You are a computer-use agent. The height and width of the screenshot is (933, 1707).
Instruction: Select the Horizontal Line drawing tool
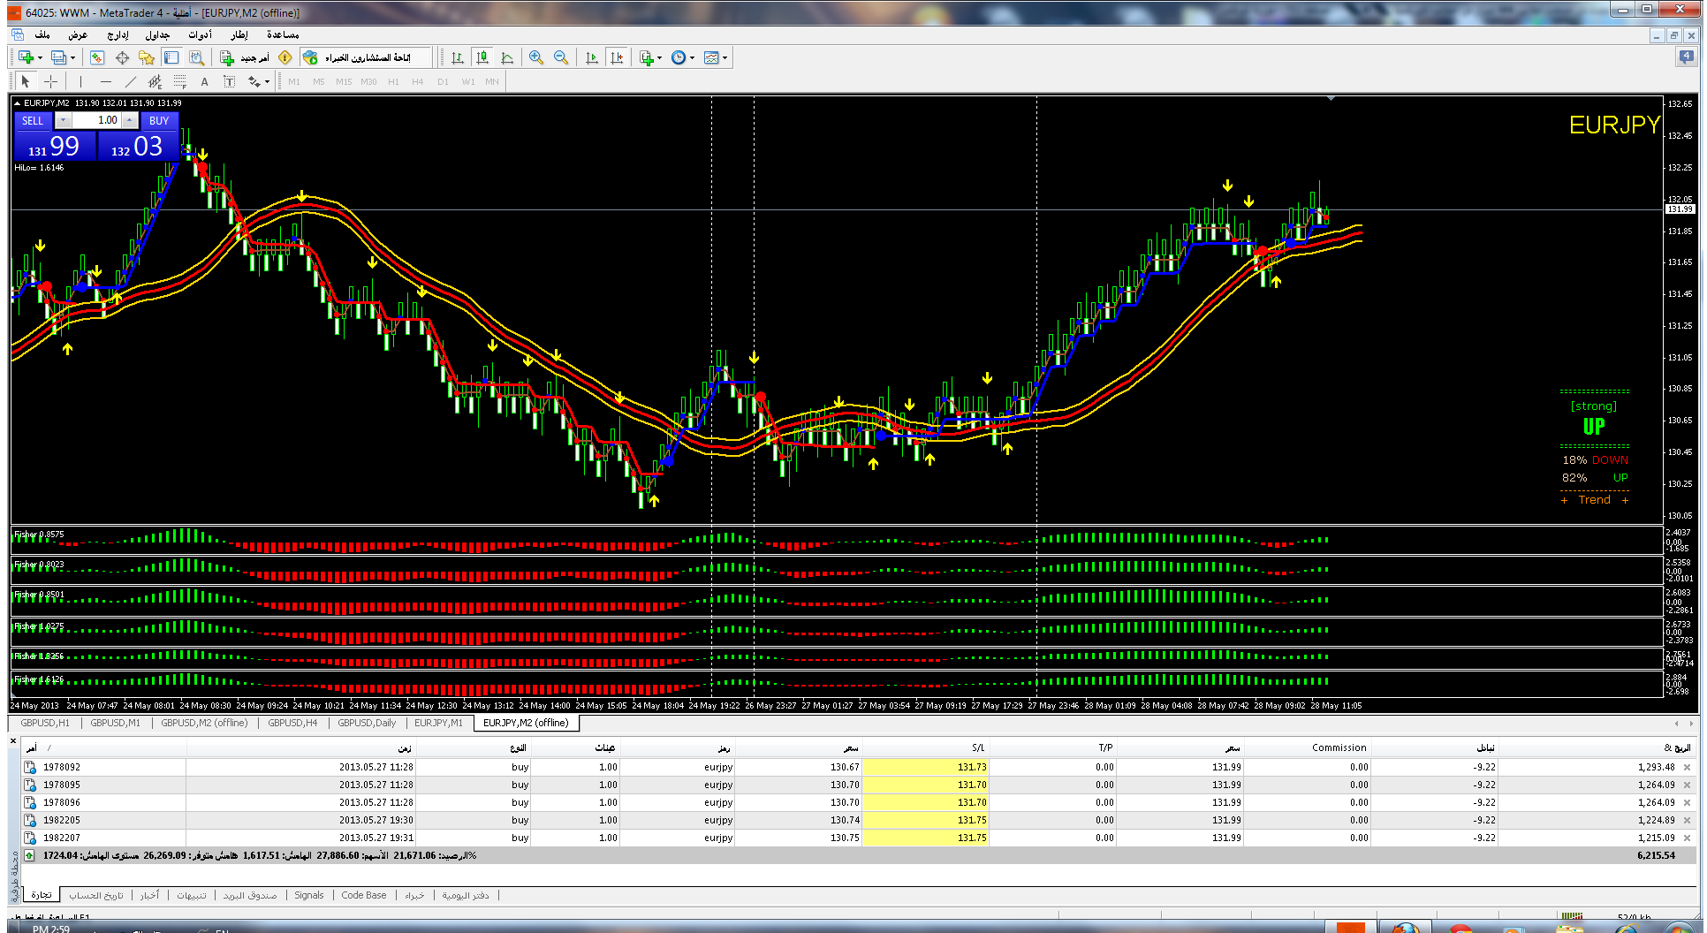(106, 81)
